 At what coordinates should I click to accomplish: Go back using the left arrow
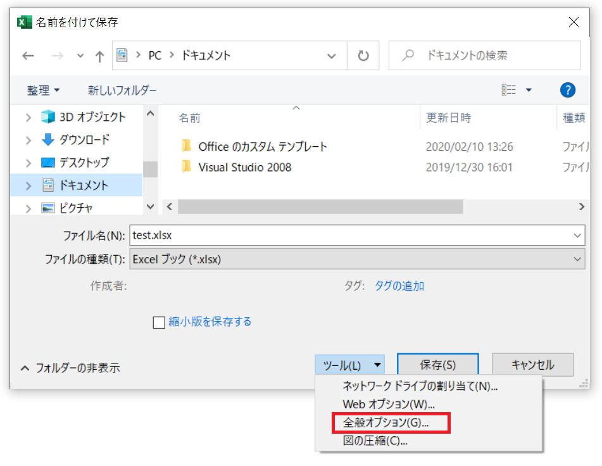click(28, 56)
